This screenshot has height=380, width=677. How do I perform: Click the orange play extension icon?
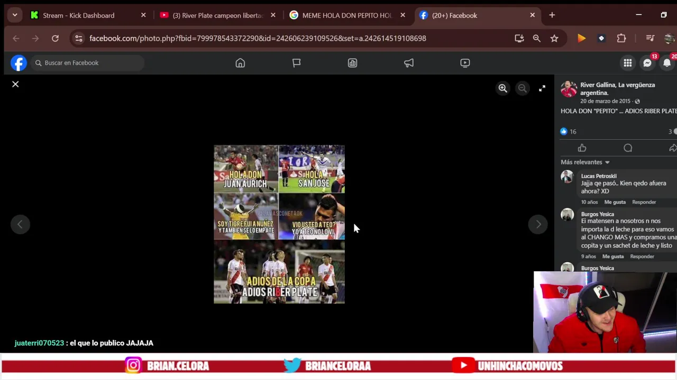coord(581,39)
